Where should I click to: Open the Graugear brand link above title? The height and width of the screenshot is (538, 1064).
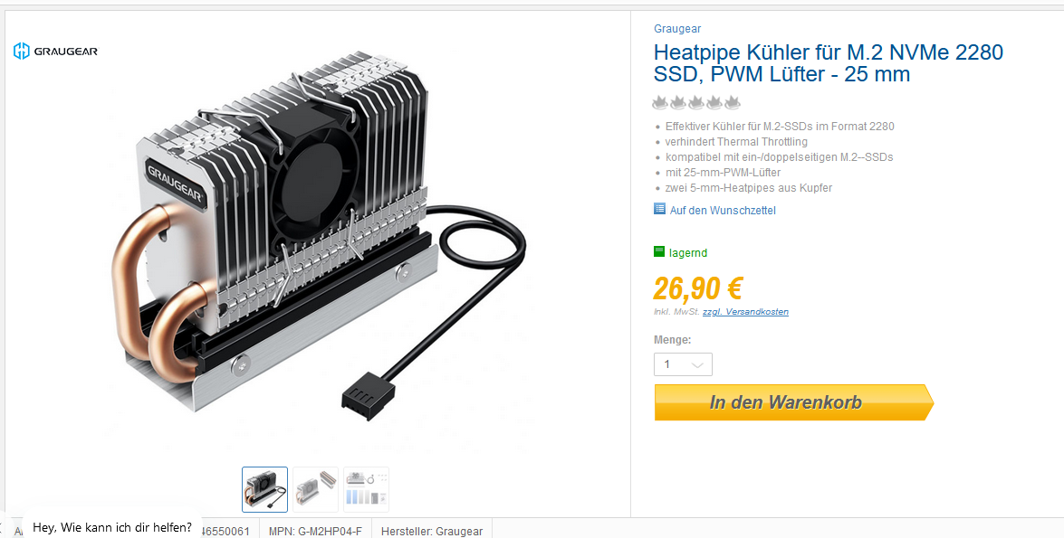click(677, 28)
